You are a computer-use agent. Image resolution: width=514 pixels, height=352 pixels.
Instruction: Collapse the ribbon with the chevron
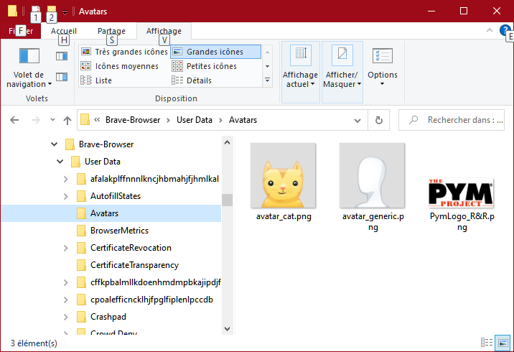[490, 30]
